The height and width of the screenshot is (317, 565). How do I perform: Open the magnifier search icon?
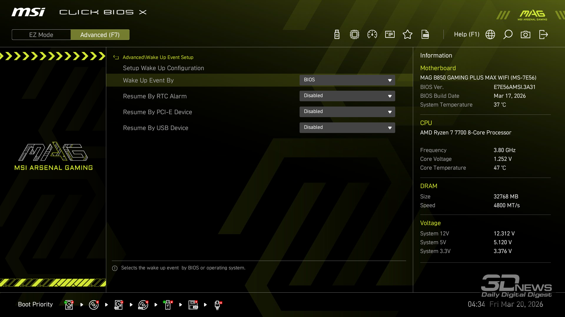pos(508,35)
